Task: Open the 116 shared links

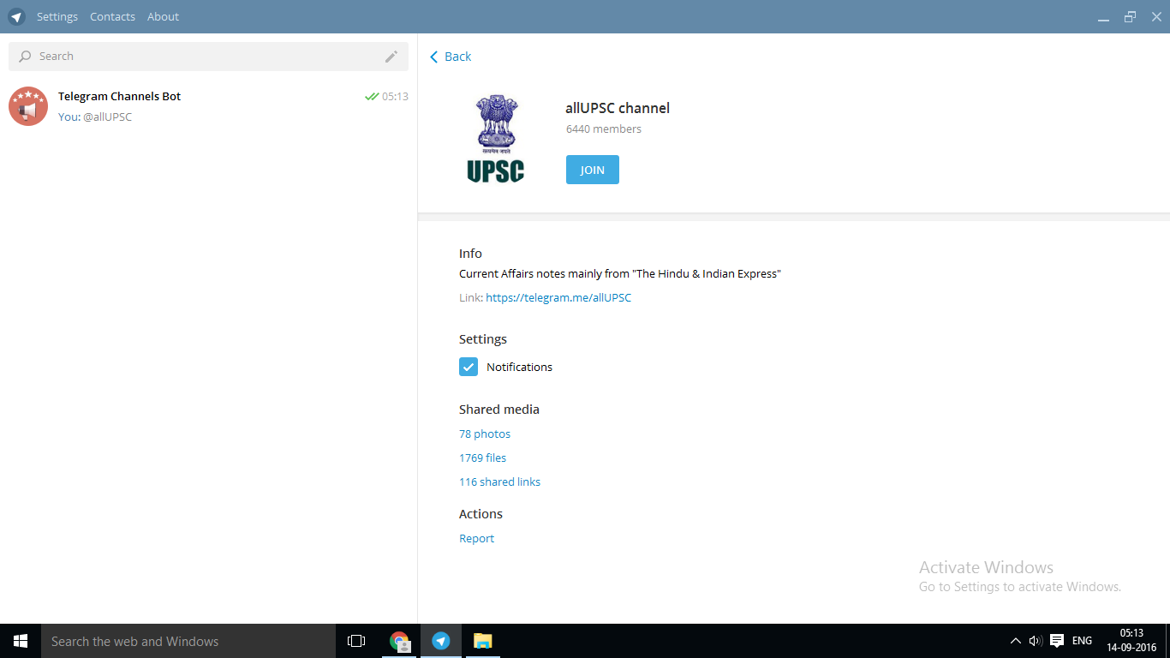Action: [x=500, y=482]
